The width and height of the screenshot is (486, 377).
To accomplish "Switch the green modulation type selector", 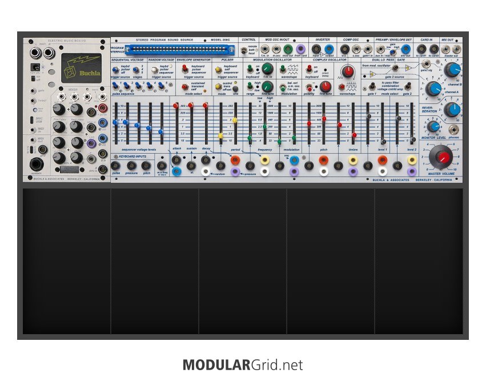I will coord(282,87).
